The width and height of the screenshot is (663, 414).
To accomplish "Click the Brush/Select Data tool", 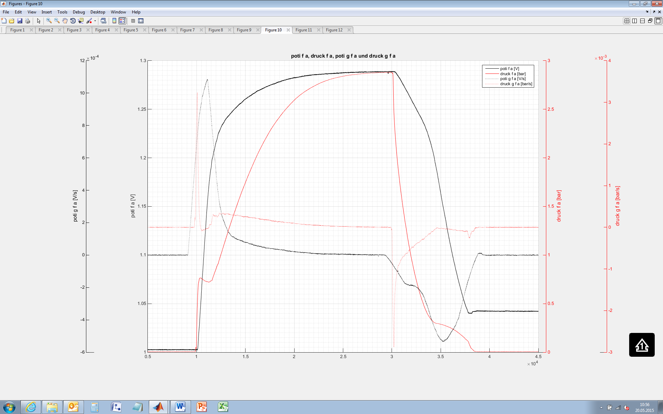I will pos(89,21).
